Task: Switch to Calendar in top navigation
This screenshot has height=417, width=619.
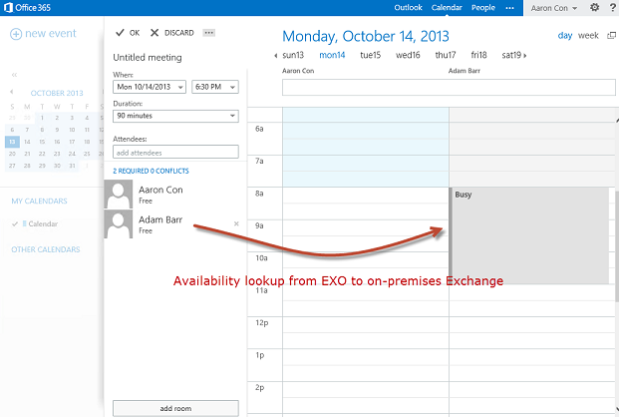Action: pyautogui.click(x=447, y=8)
